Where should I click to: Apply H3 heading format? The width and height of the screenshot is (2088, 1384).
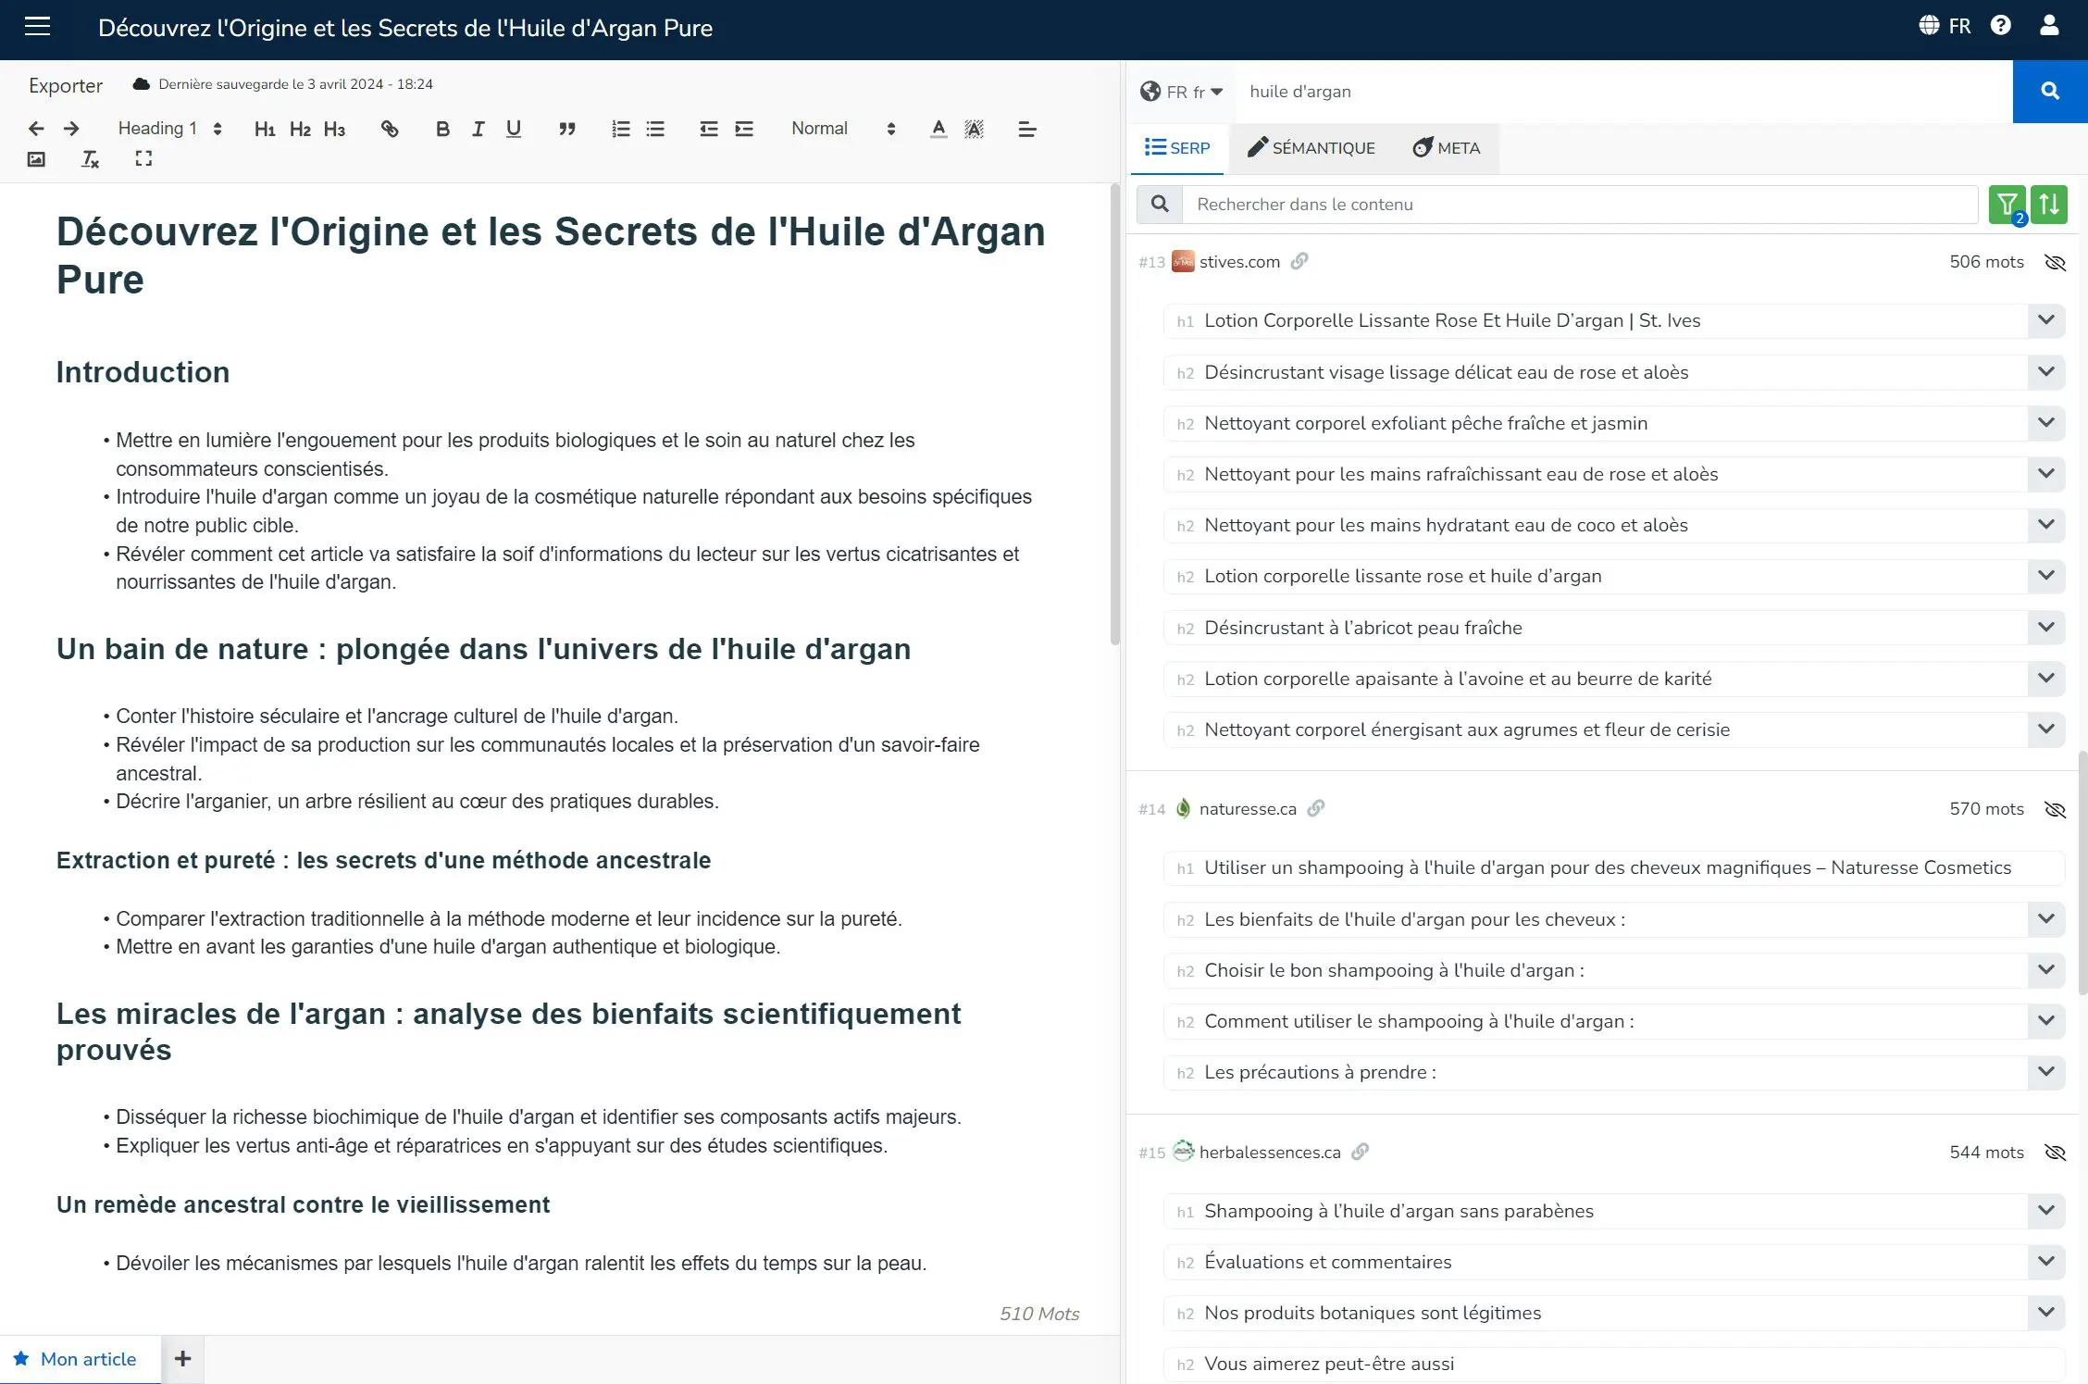[x=334, y=129]
